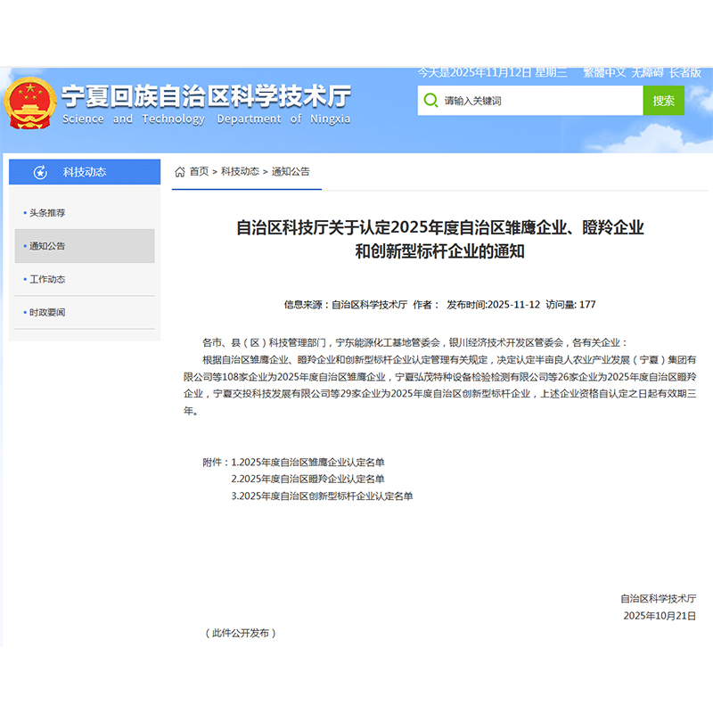The height and width of the screenshot is (713, 713).
Task: Switch to 繁體中文 version
Action: click(x=603, y=72)
